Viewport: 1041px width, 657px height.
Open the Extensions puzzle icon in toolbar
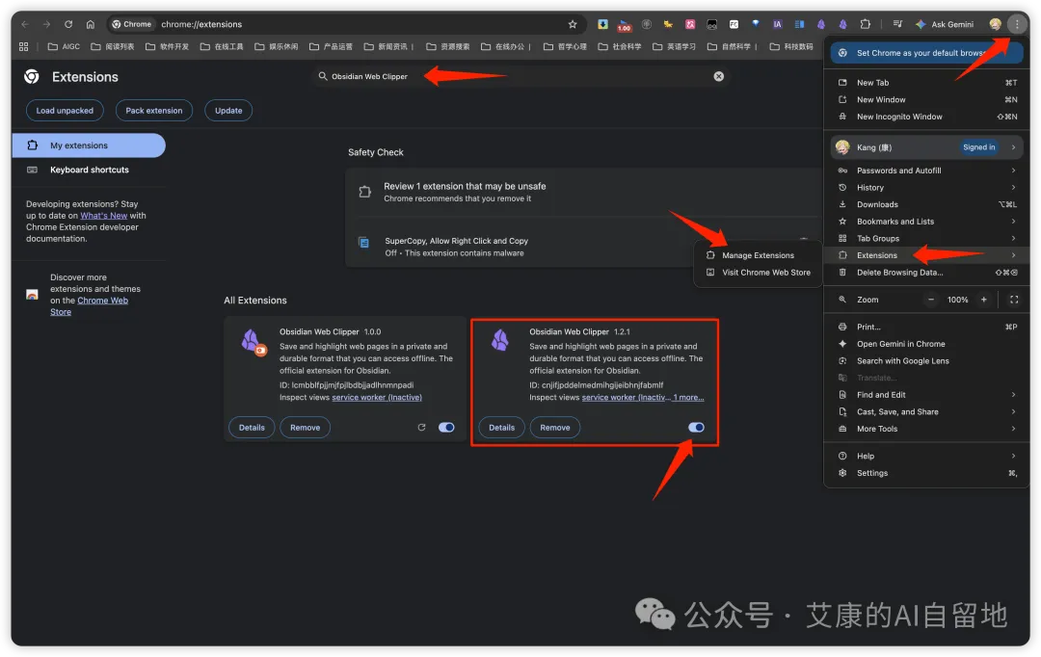point(865,24)
